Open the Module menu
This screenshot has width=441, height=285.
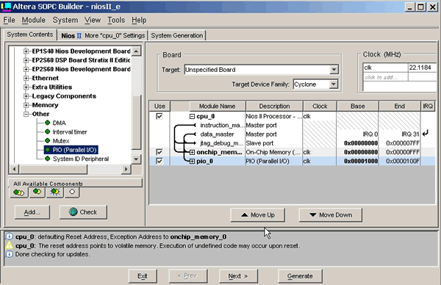tap(34, 21)
